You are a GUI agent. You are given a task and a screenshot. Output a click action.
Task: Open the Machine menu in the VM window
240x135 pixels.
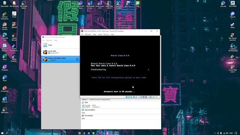pos(88,34)
